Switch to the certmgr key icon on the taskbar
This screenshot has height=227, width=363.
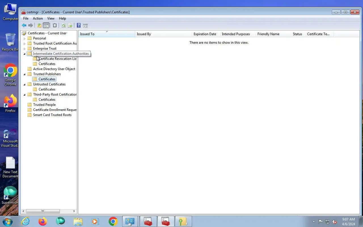coord(183,221)
